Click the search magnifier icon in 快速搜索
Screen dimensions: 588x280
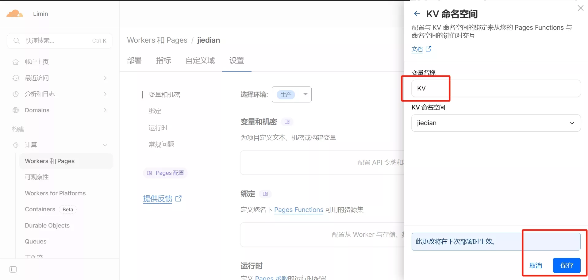point(17,41)
